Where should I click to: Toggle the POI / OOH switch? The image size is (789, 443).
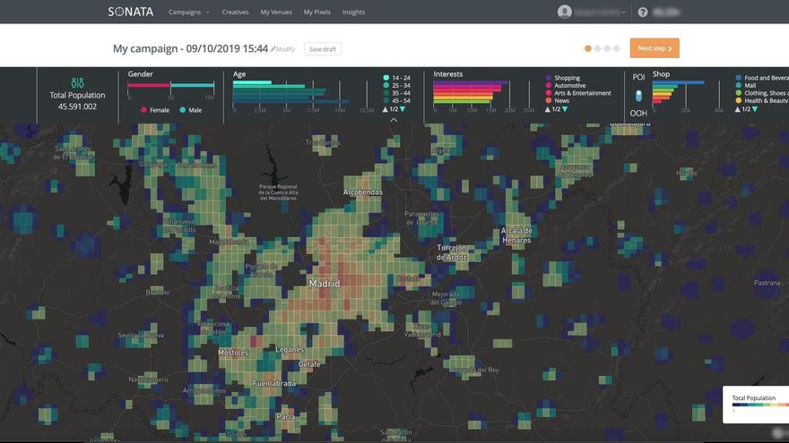click(638, 95)
